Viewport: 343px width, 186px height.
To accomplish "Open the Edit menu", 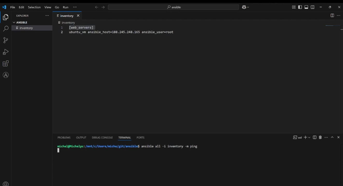I will [x=22, y=7].
